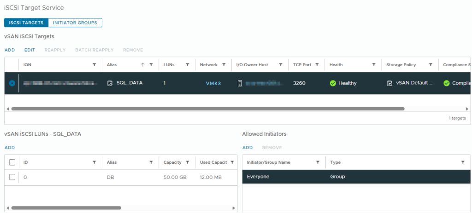Check the select-all LUNs header checkbox

(x=12, y=162)
